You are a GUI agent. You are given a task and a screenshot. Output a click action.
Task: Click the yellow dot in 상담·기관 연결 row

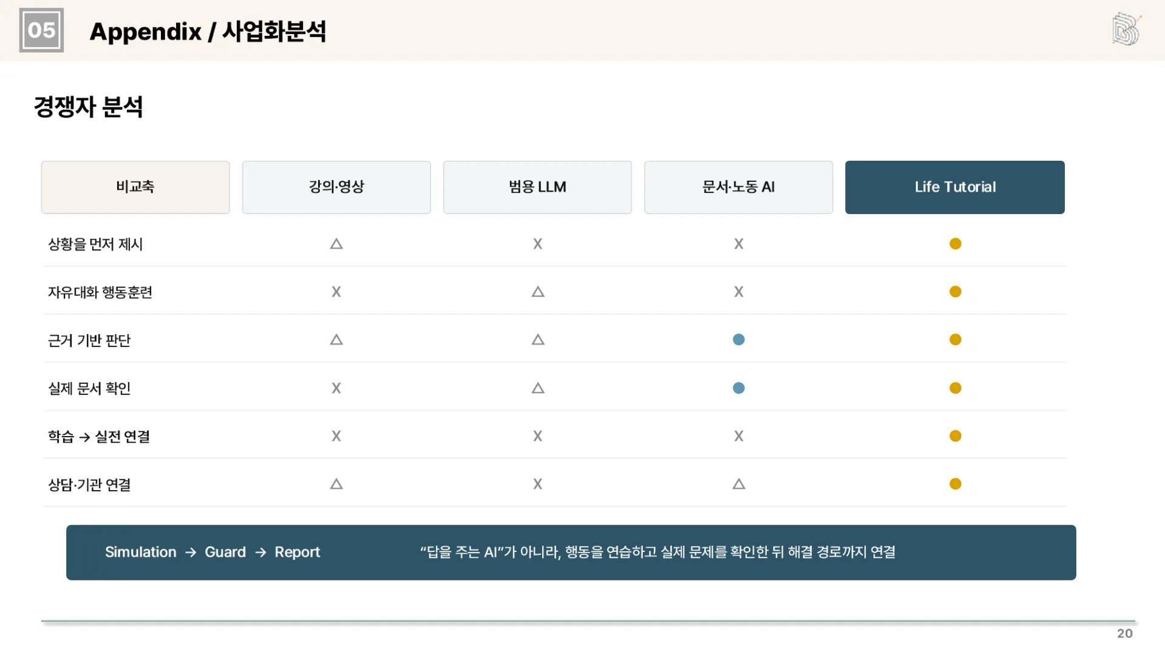click(x=956, y=484)
